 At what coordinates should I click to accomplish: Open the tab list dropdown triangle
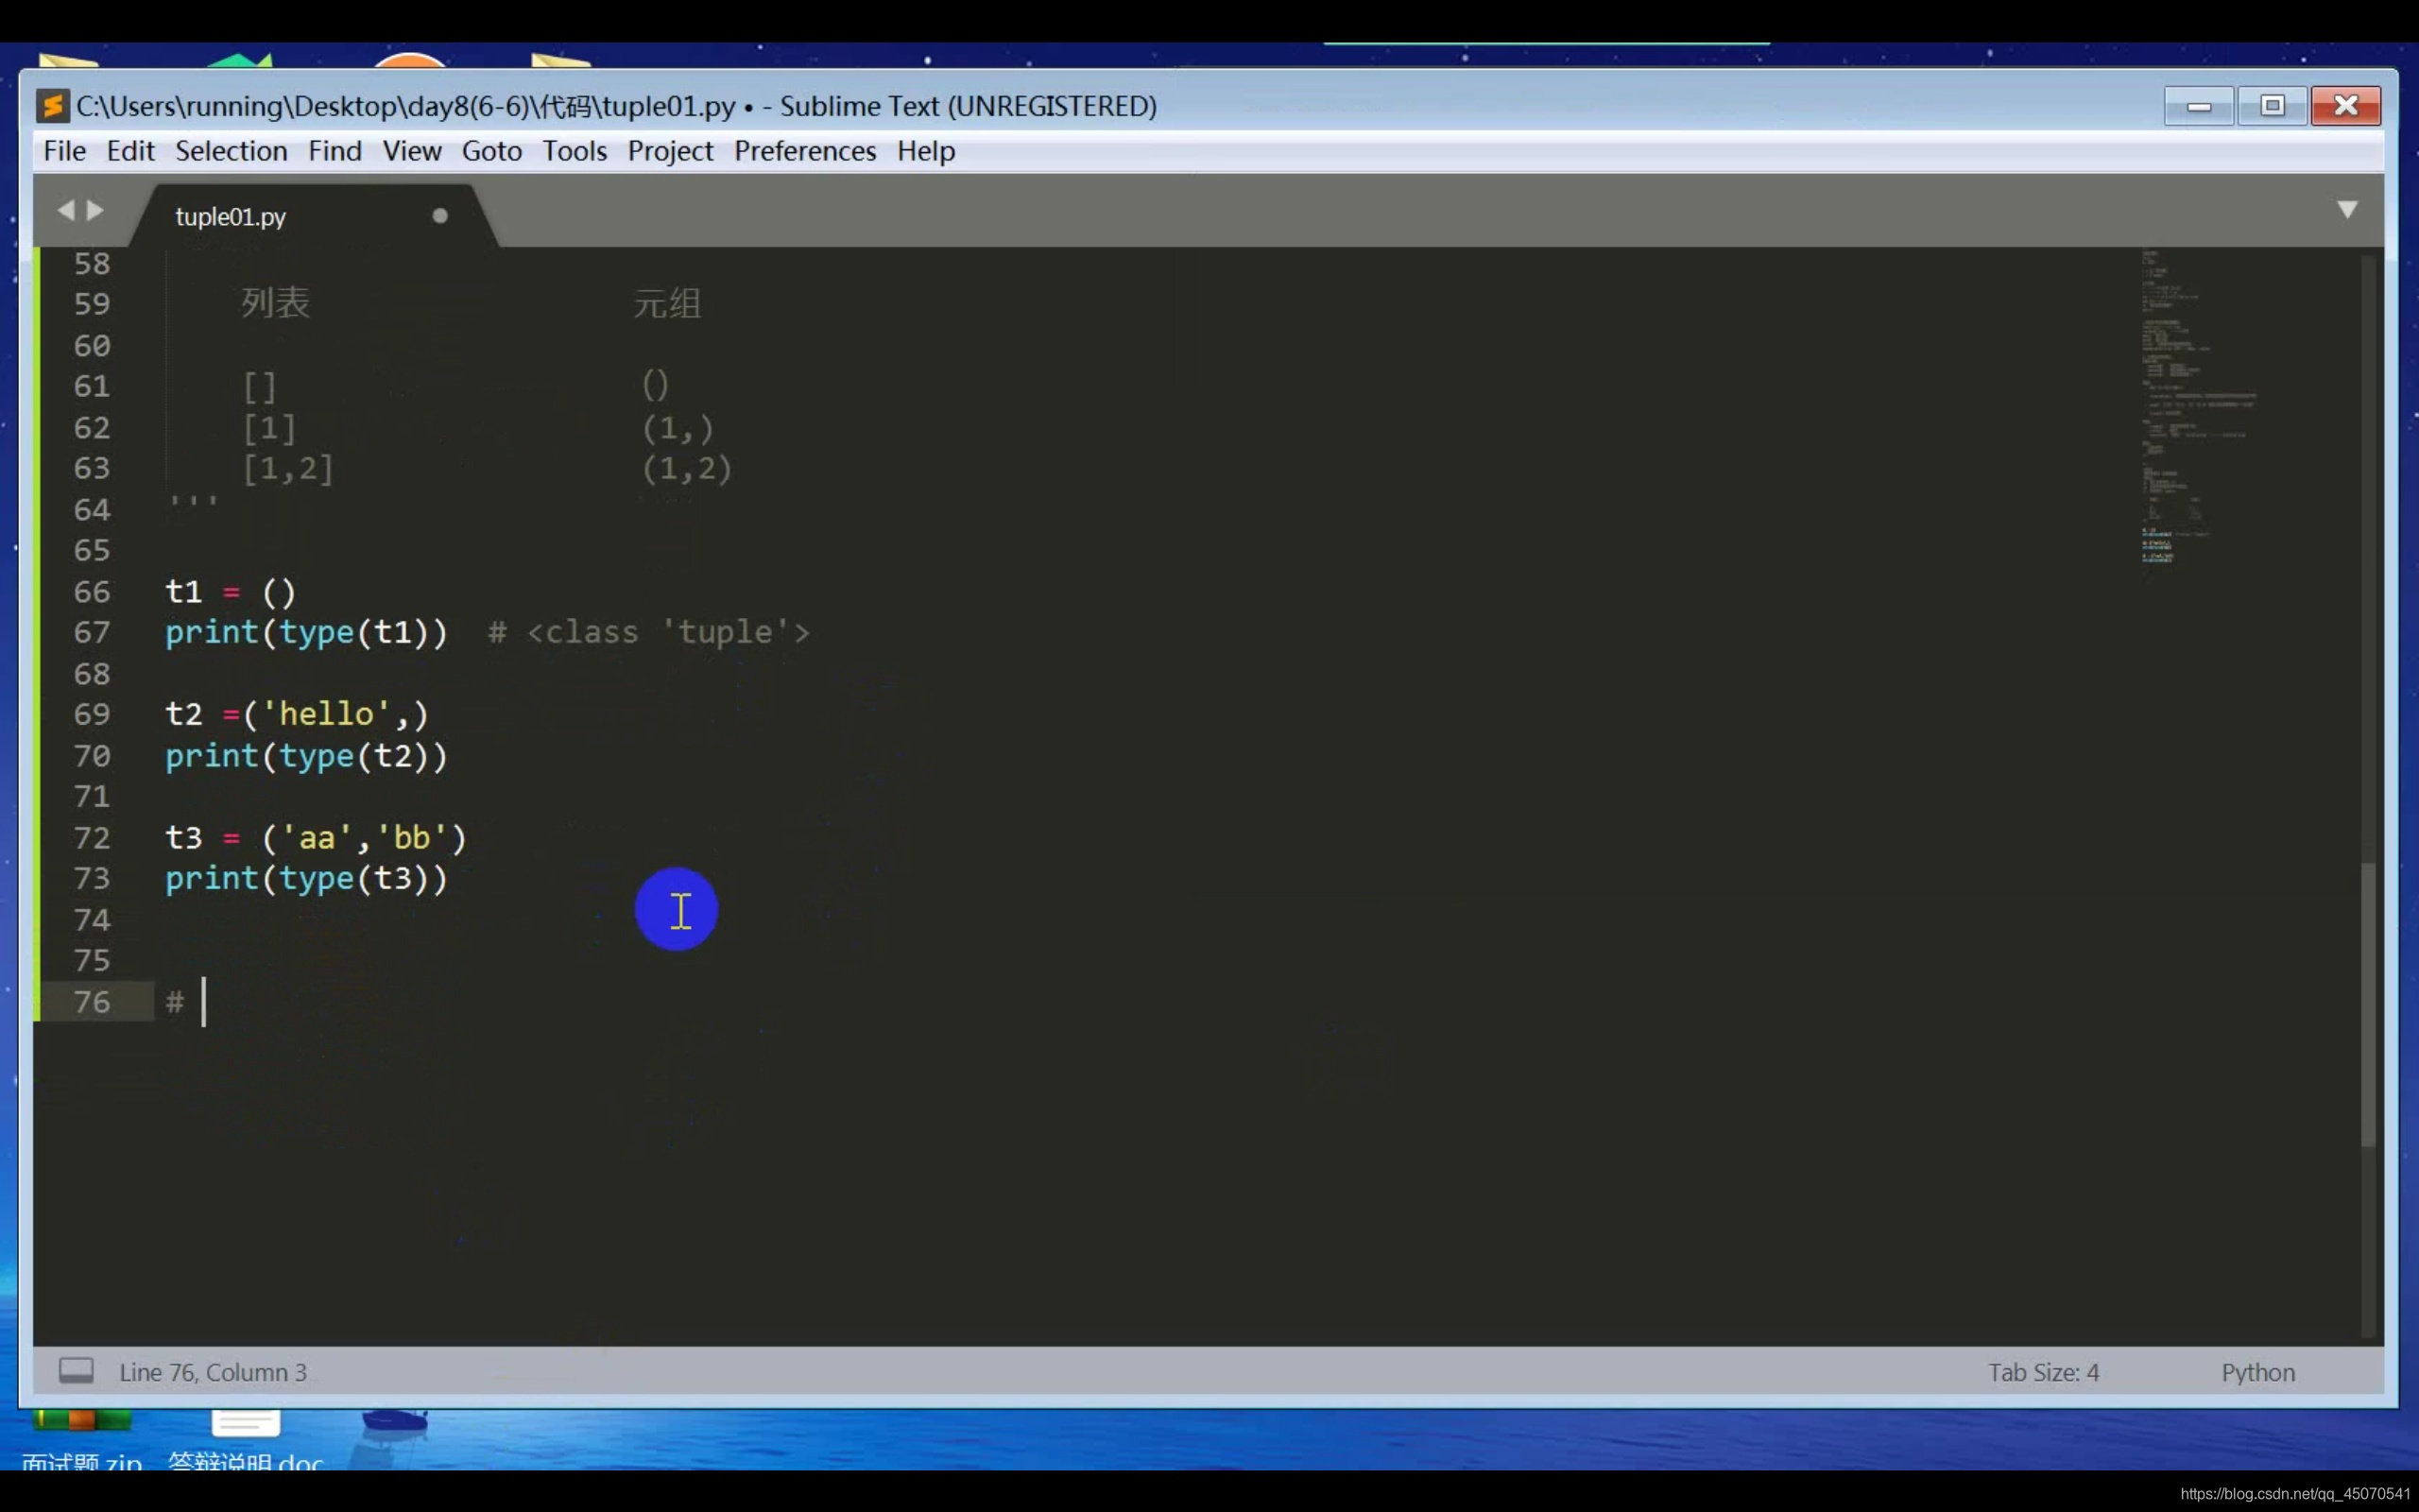pyautogui.click(x=2347, y=209)
